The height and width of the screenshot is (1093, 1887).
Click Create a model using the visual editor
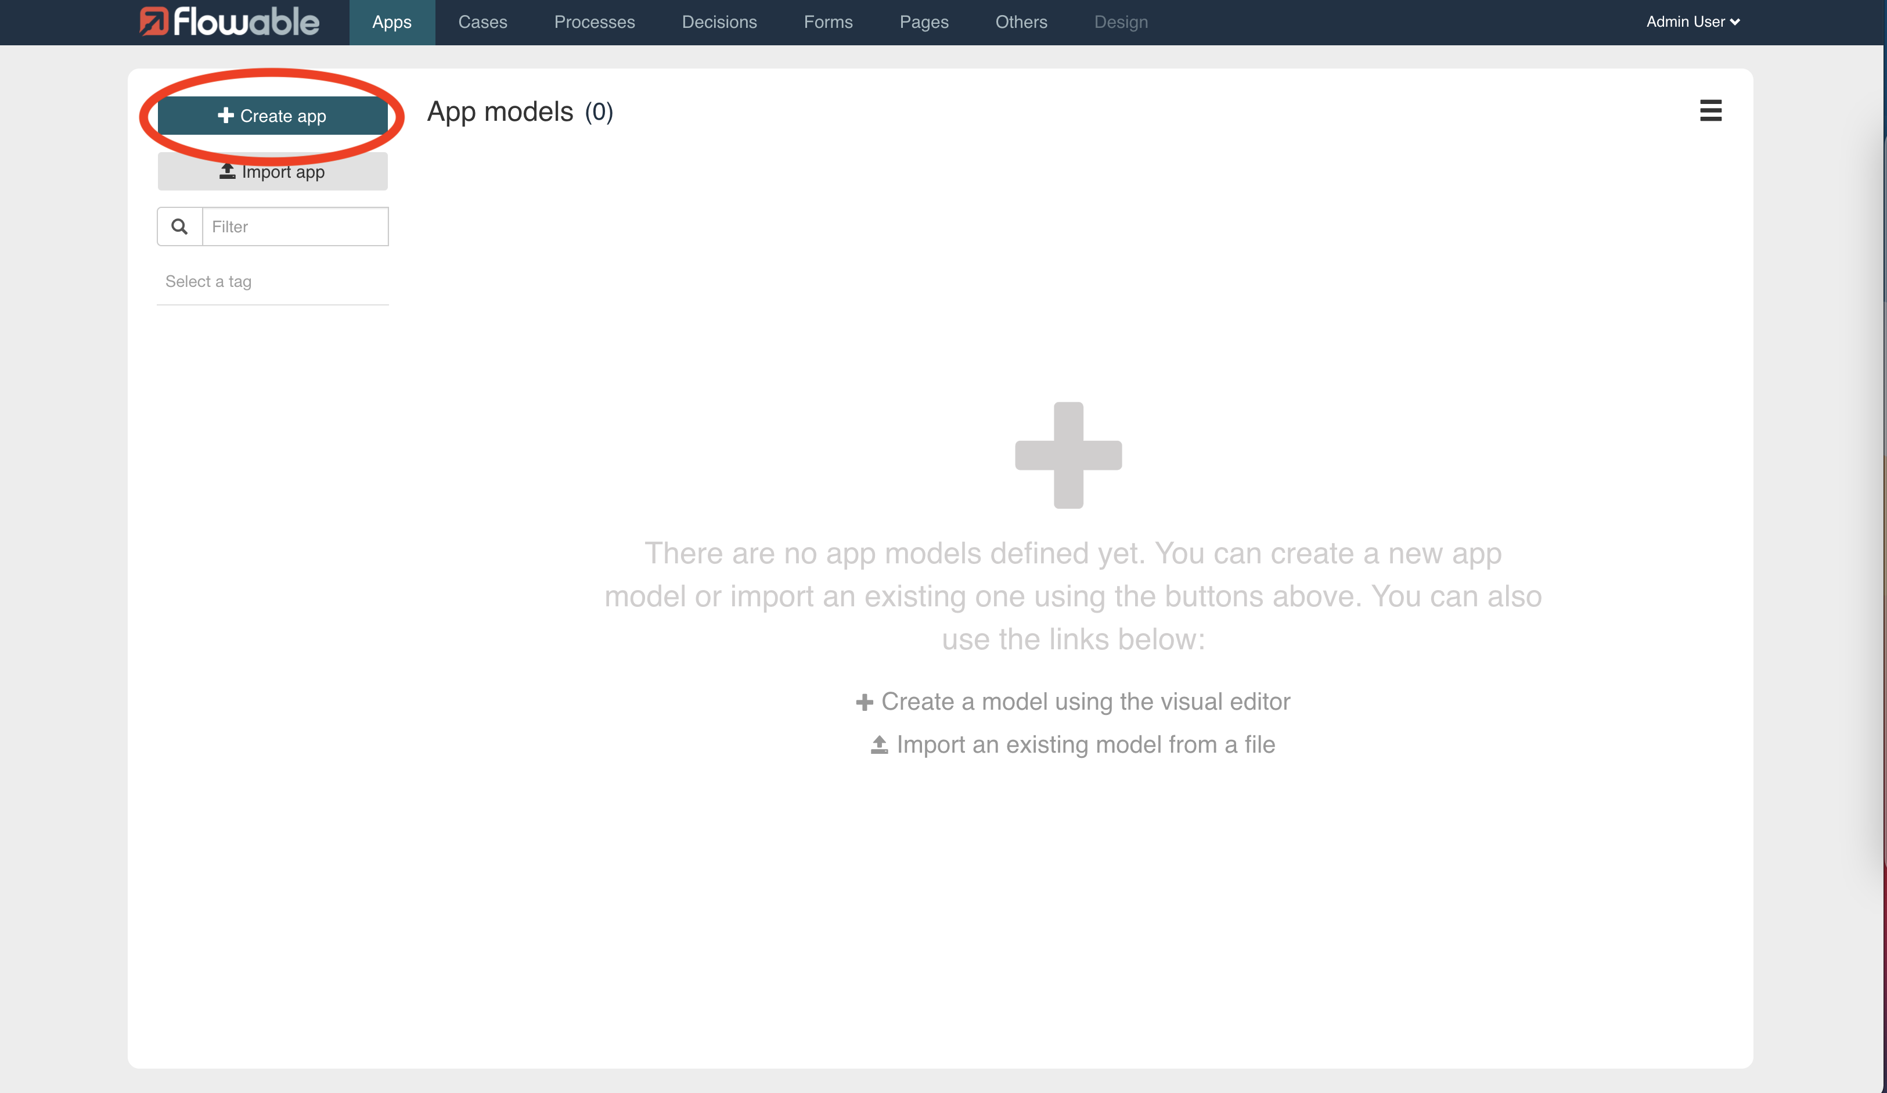[x=1086, y=701]
